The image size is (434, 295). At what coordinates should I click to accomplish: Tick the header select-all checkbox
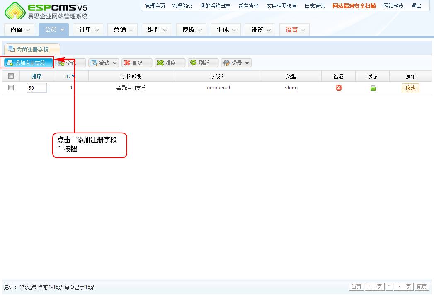11,76
